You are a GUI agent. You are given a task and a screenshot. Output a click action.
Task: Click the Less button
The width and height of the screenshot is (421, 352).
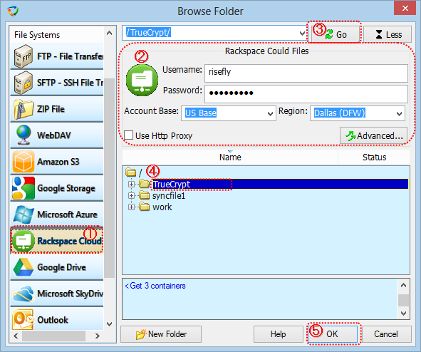click(388, 34)
